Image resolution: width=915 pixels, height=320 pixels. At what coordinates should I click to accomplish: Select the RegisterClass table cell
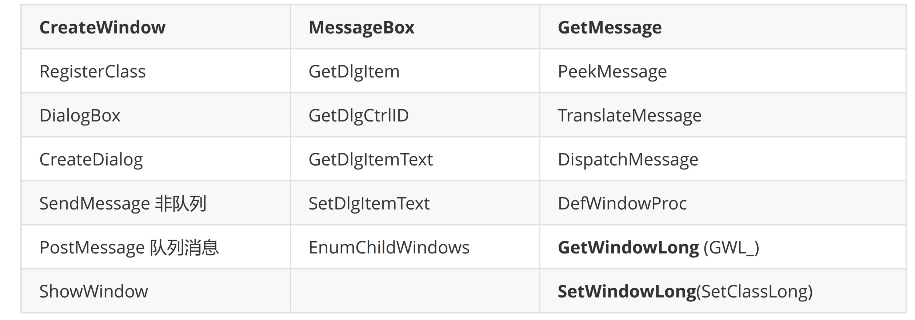[92, 72]
